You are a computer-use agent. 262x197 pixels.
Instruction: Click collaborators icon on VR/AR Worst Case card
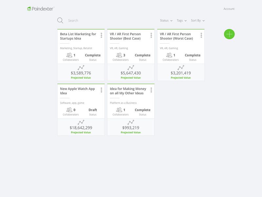(169, 55)
